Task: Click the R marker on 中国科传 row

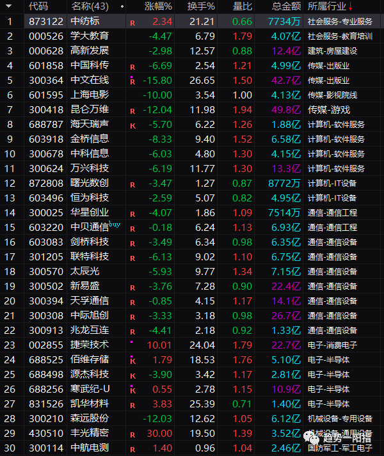Action: (x=132, y=67)
